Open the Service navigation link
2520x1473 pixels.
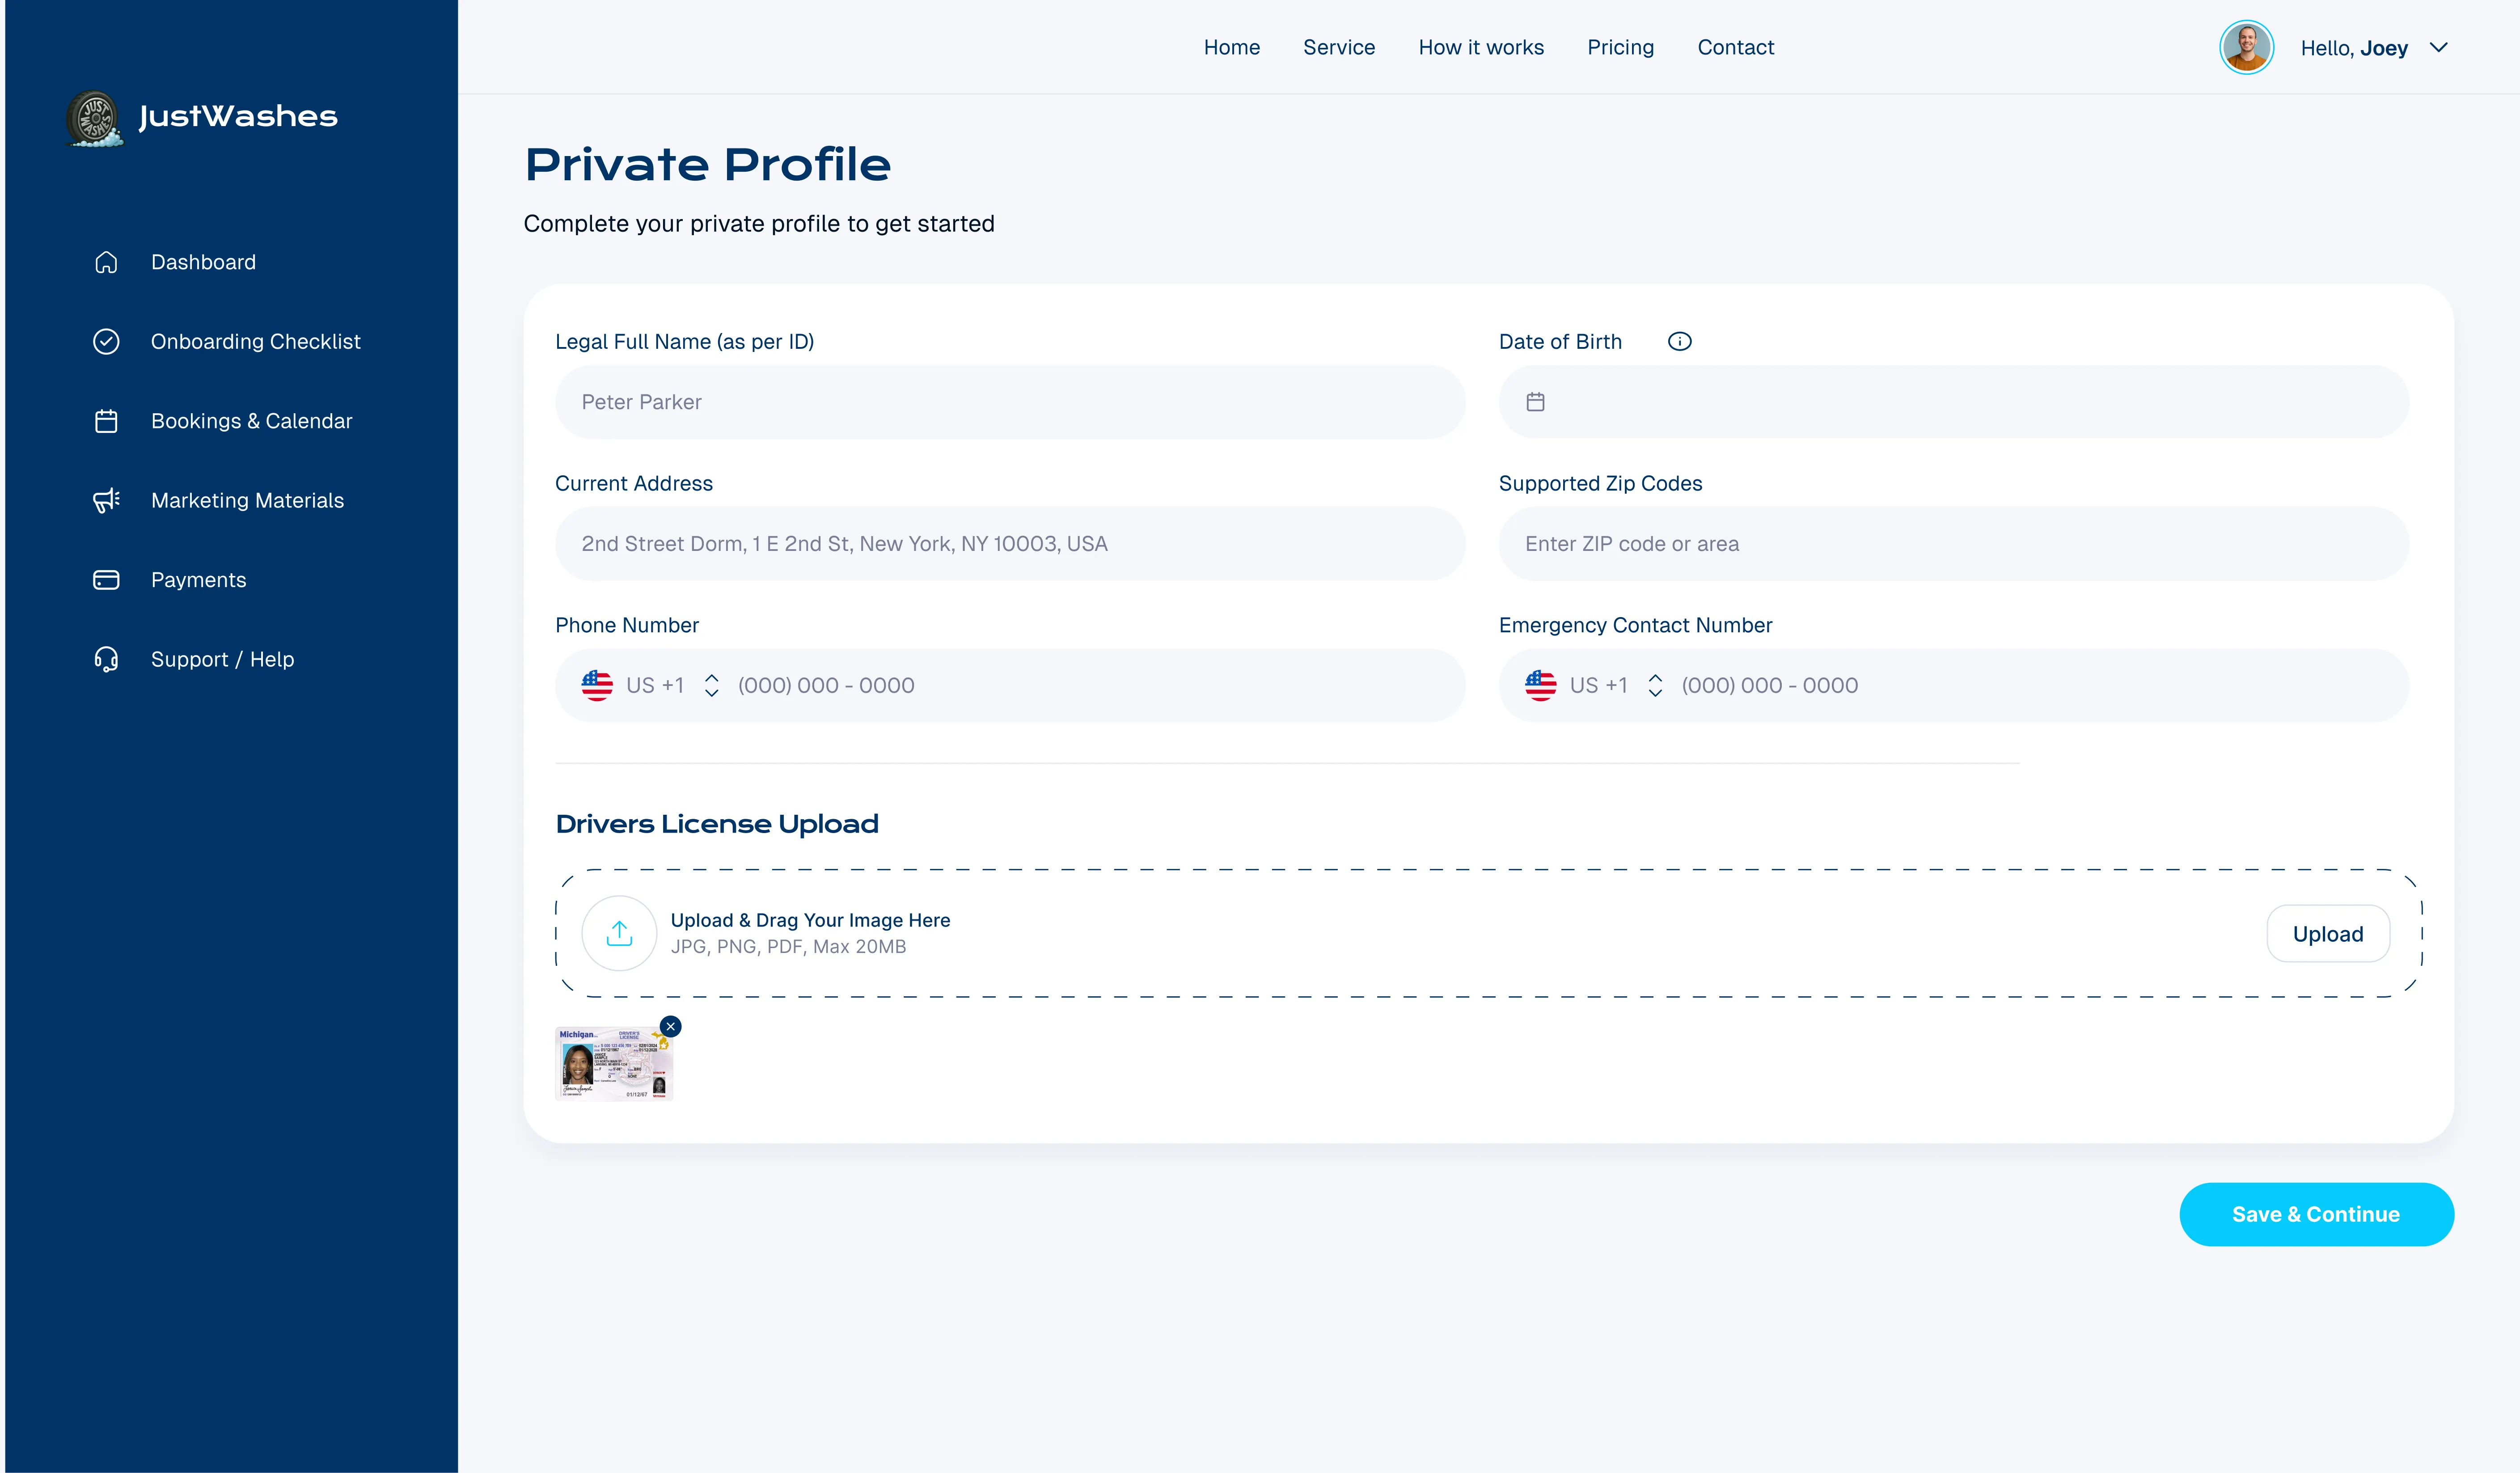(x=1339, y=47)
